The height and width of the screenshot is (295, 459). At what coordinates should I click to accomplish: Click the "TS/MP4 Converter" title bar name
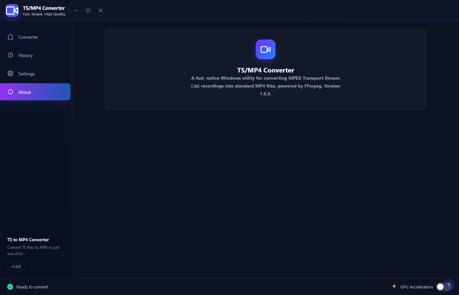(x=44, y=8)
